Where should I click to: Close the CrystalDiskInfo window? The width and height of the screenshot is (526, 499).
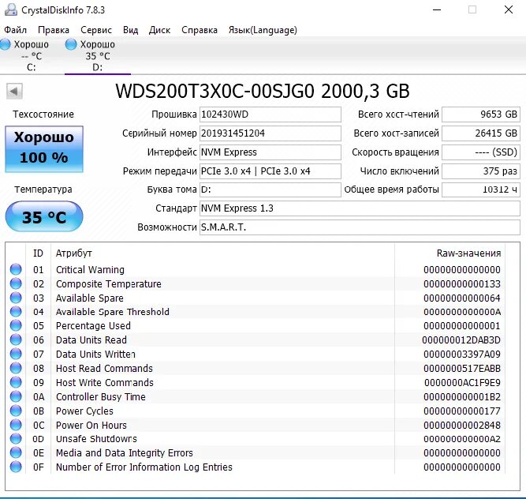click(x=509, y=9)
